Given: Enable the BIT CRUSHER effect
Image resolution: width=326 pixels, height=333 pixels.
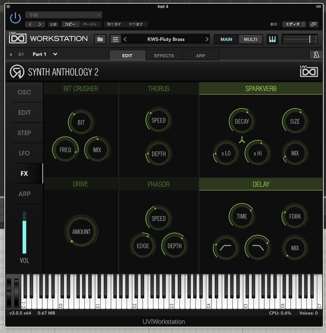Looking at the screenshot, I should coord(81,88).
